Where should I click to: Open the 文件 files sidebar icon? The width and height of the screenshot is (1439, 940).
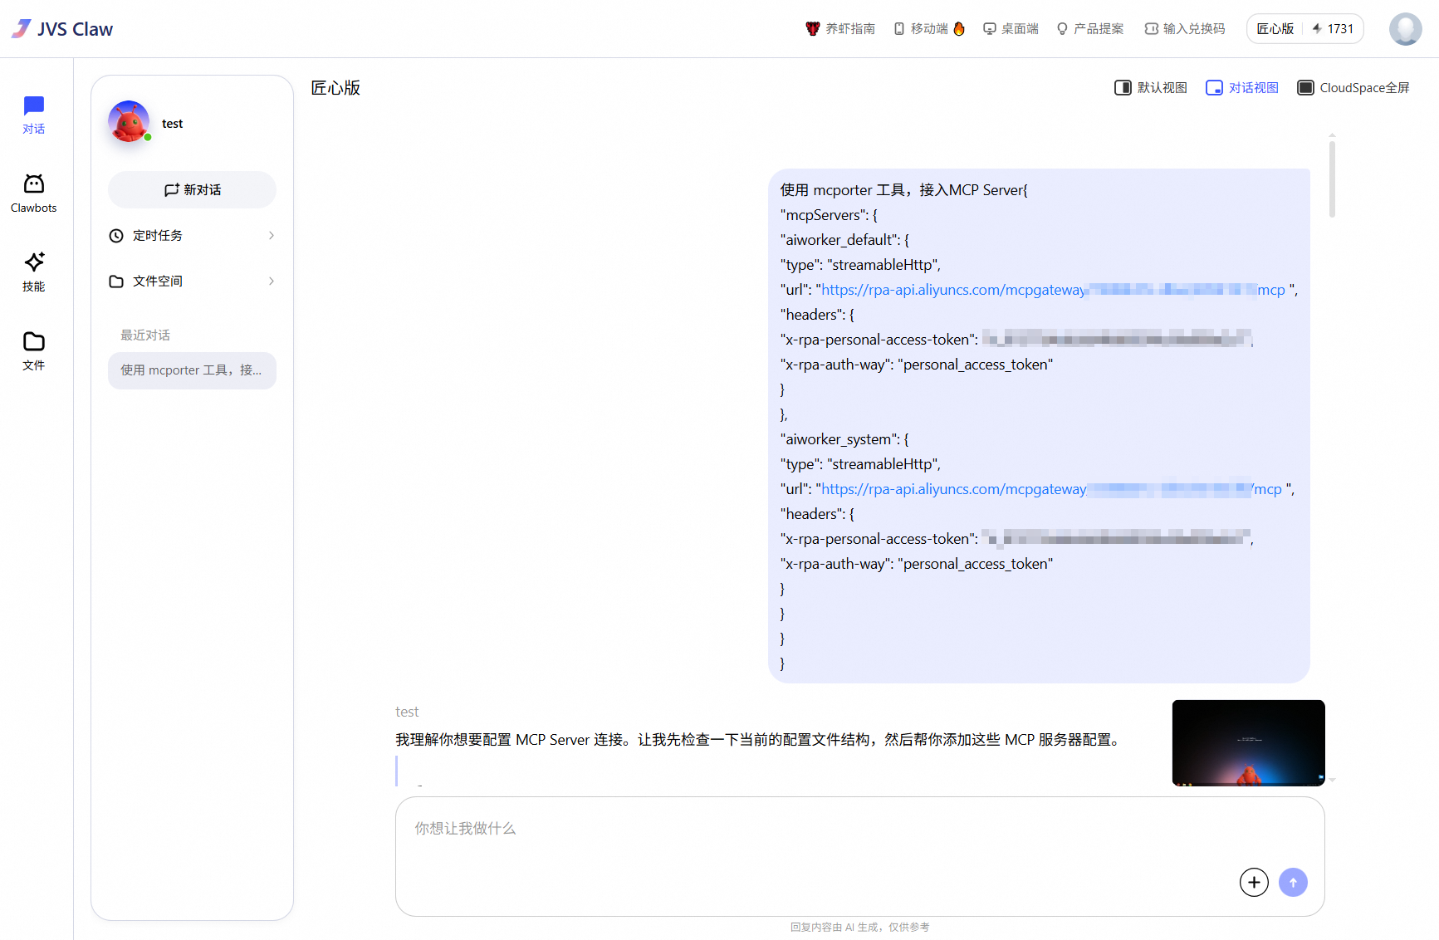click(x=34, y=351)
